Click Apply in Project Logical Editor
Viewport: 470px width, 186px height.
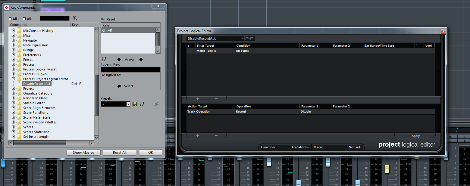415,136
